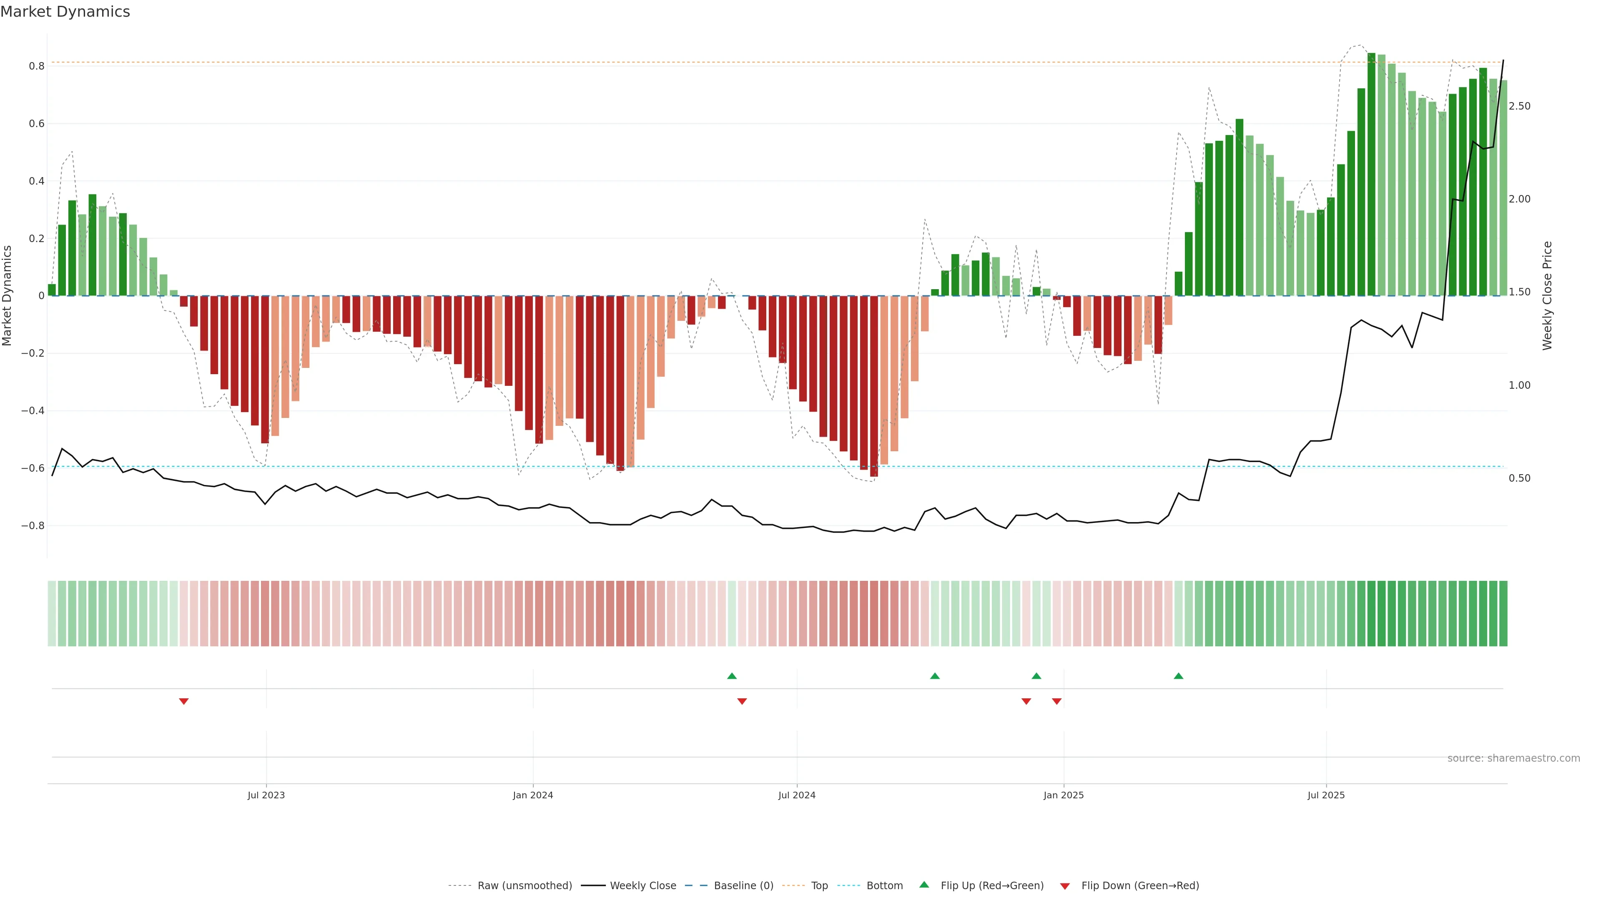Click the red flip-down marker just before Jul 2024

[x=741, y=701]
